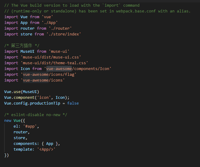Place cursor on 'import Vue' keyword
The image size is (200, 167).
[11, 17]
